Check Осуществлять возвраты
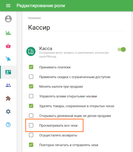133x152 pixels. click(x=31, y=135)
